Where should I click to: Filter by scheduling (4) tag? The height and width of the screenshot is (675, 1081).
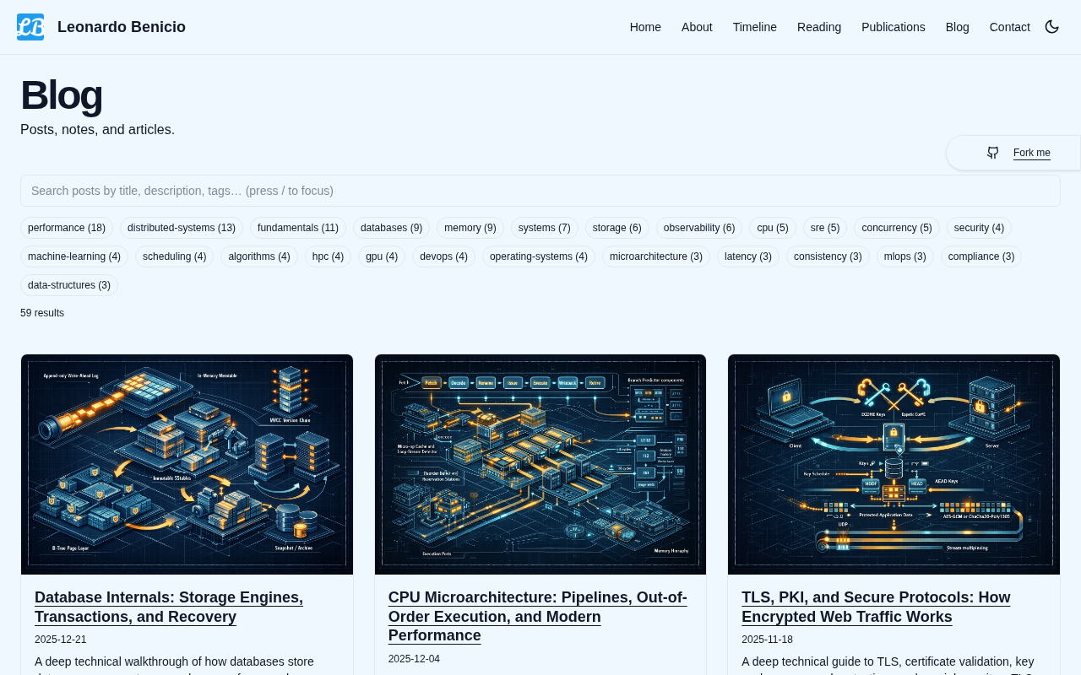(174, 256)
